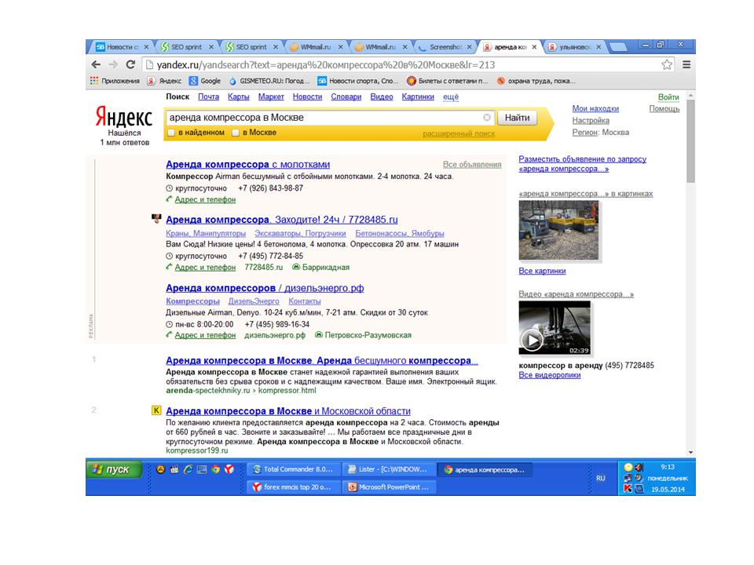Tick the "в найденном" checkbox
Image resolution: width=754 pixels, height=565 pixels.
[171, 133]
